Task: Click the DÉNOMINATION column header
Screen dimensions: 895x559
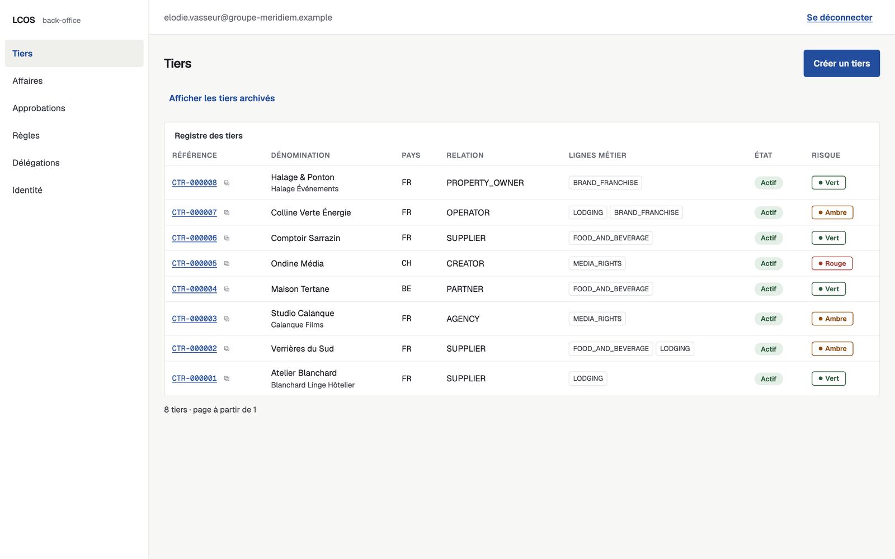Action: tap(300, 155)
